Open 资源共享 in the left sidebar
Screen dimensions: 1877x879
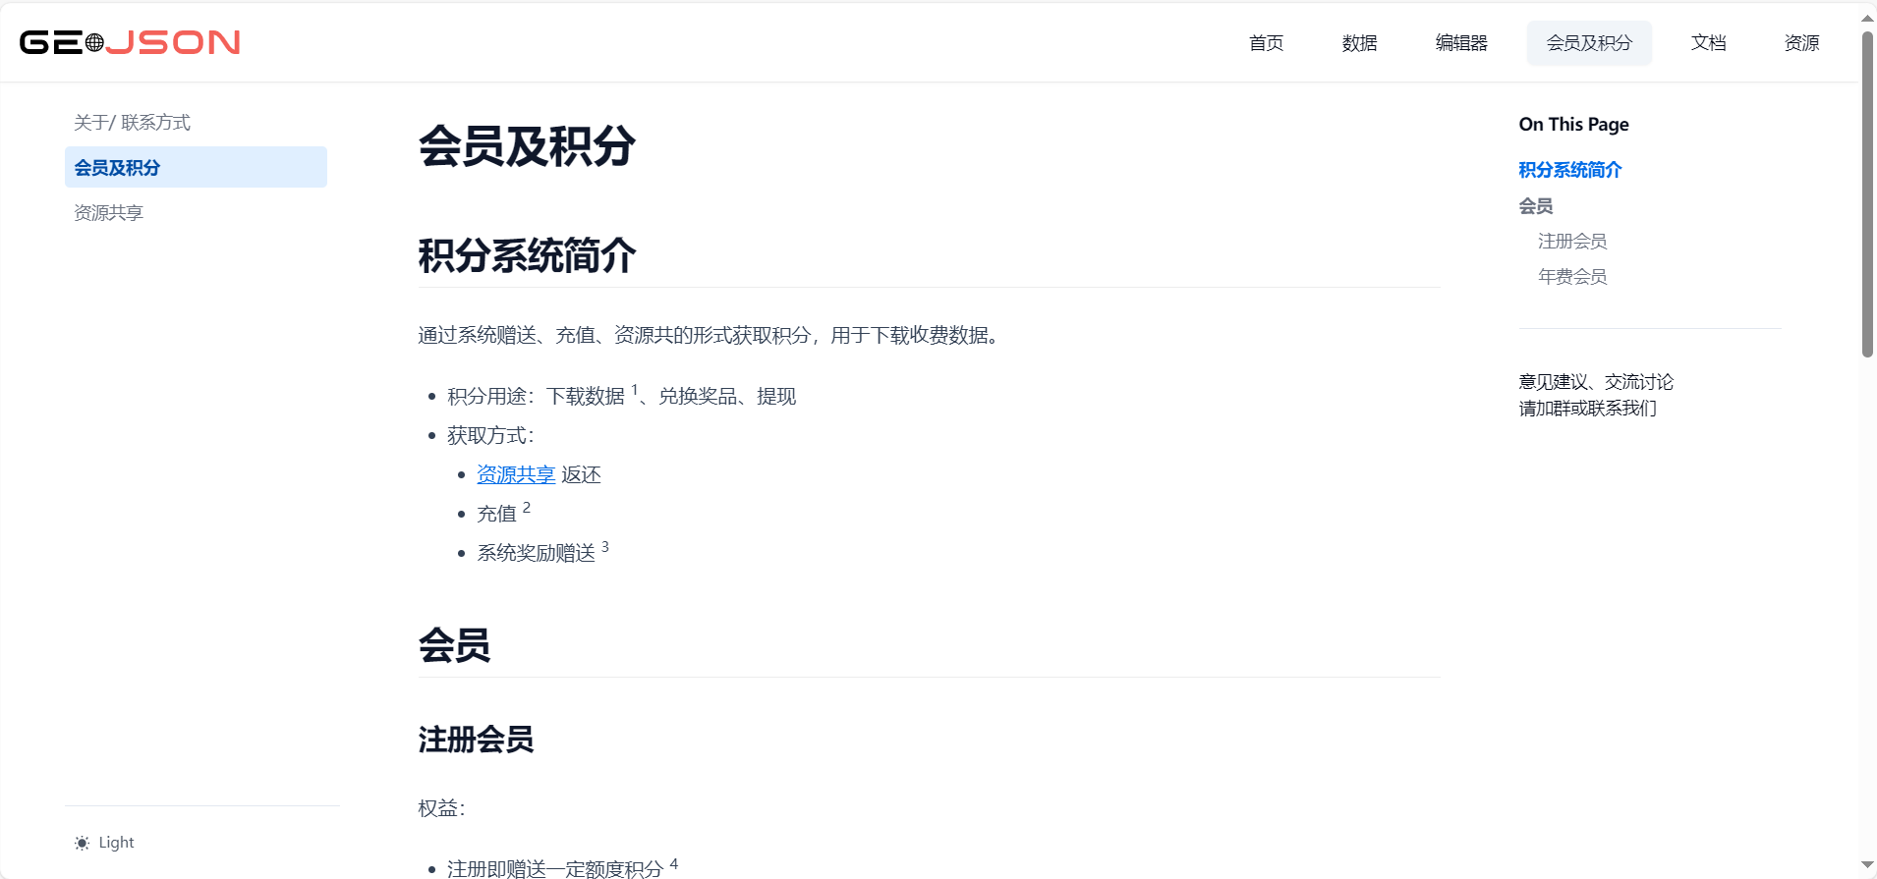108,212
